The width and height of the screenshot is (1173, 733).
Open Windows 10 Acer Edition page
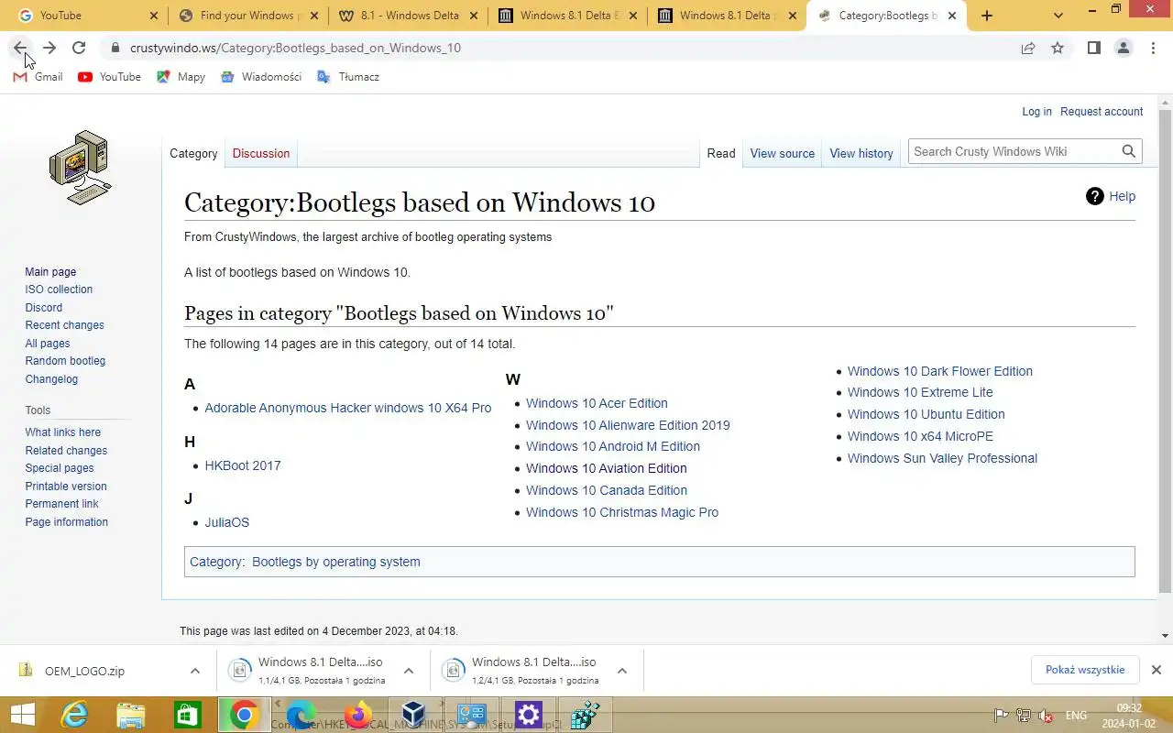pos(597,403)
